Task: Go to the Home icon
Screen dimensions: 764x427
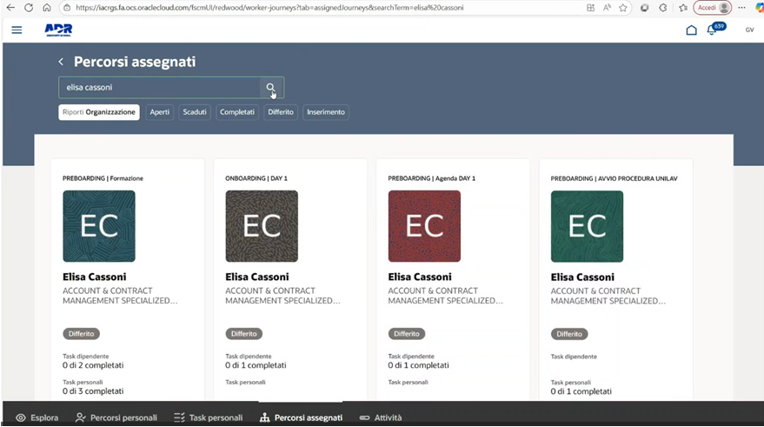Action: click(x=691, y=30)
